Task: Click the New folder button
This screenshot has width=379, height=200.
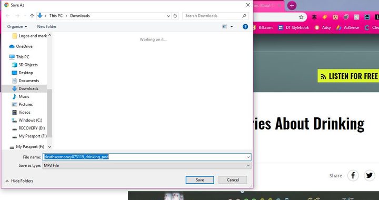Action: click(x=47, y=26)
